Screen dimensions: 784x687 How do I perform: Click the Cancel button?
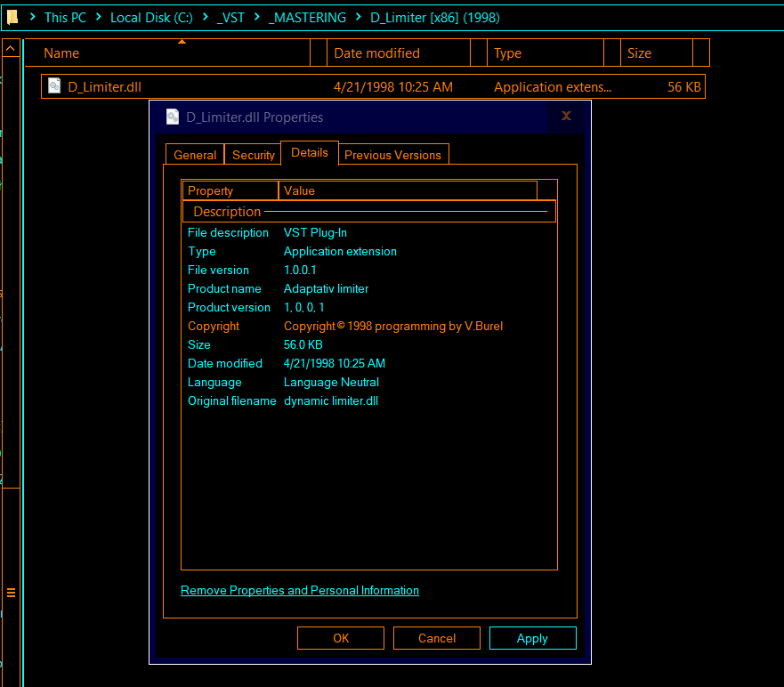[437, 638]
